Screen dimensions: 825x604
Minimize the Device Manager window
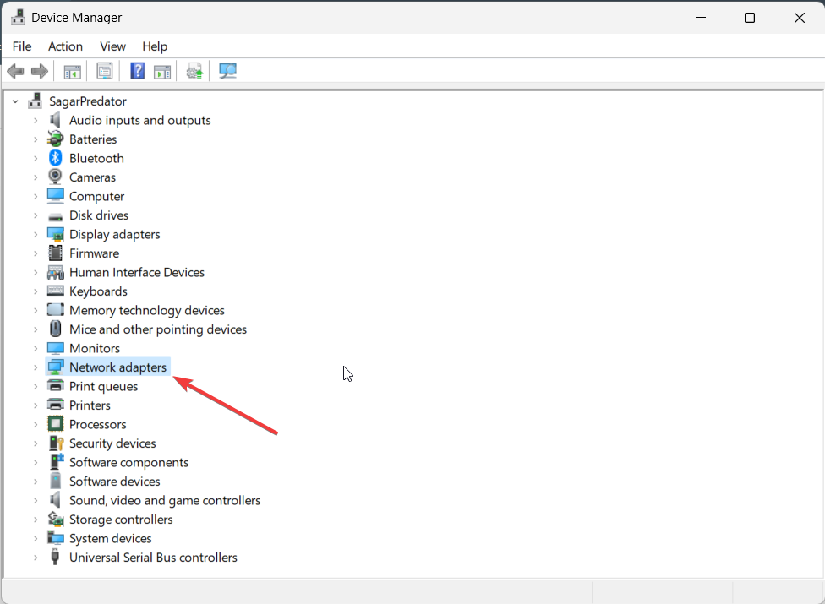701,18
